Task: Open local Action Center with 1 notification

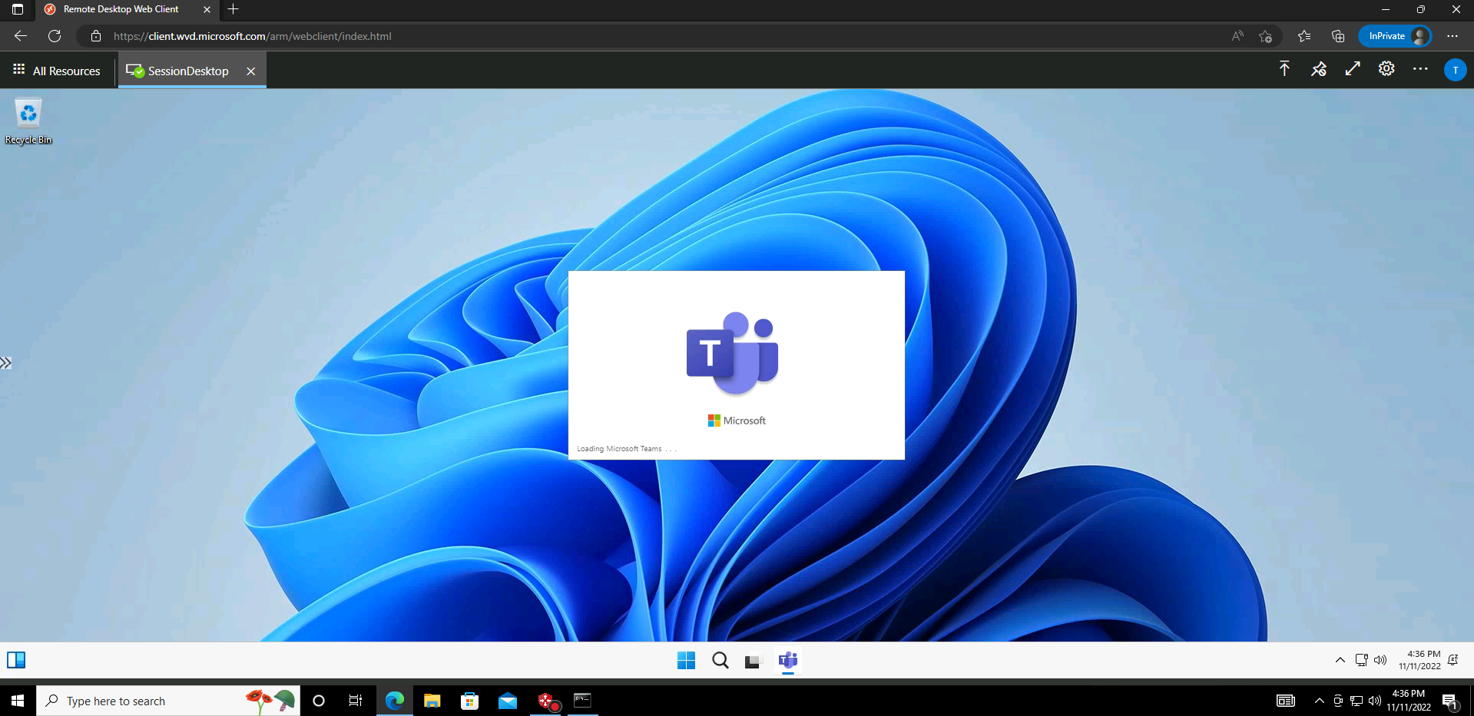Action: tap(1450, 701)
